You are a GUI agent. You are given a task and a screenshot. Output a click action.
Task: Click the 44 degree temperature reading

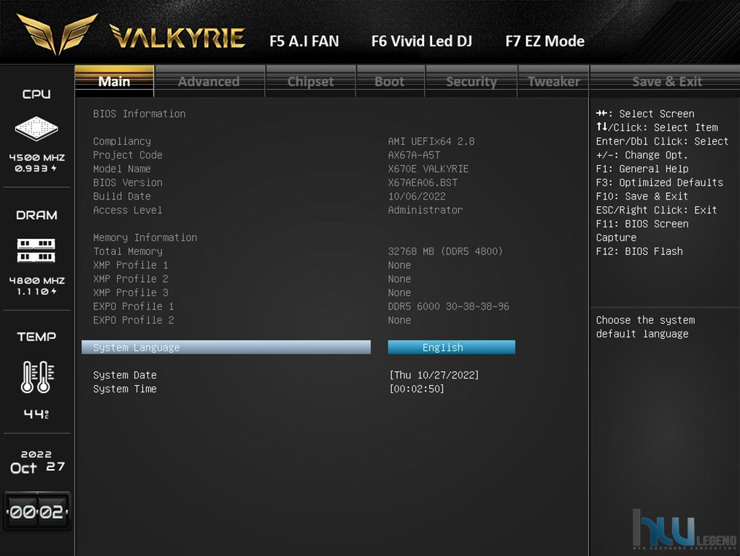36,414
